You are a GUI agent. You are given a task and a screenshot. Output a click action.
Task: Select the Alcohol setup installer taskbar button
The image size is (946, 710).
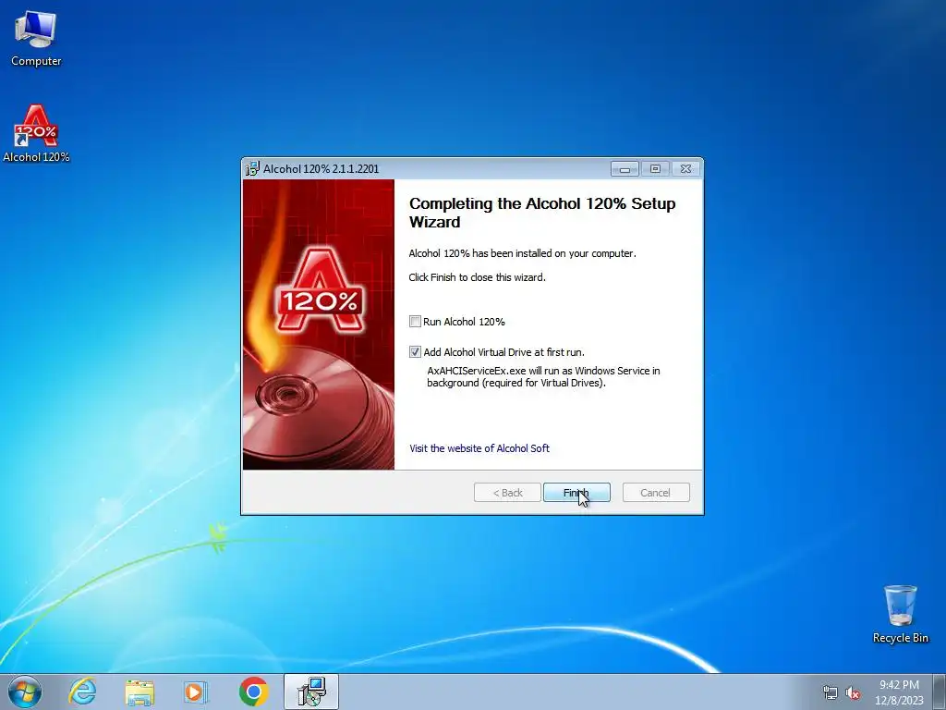[311, 692]
